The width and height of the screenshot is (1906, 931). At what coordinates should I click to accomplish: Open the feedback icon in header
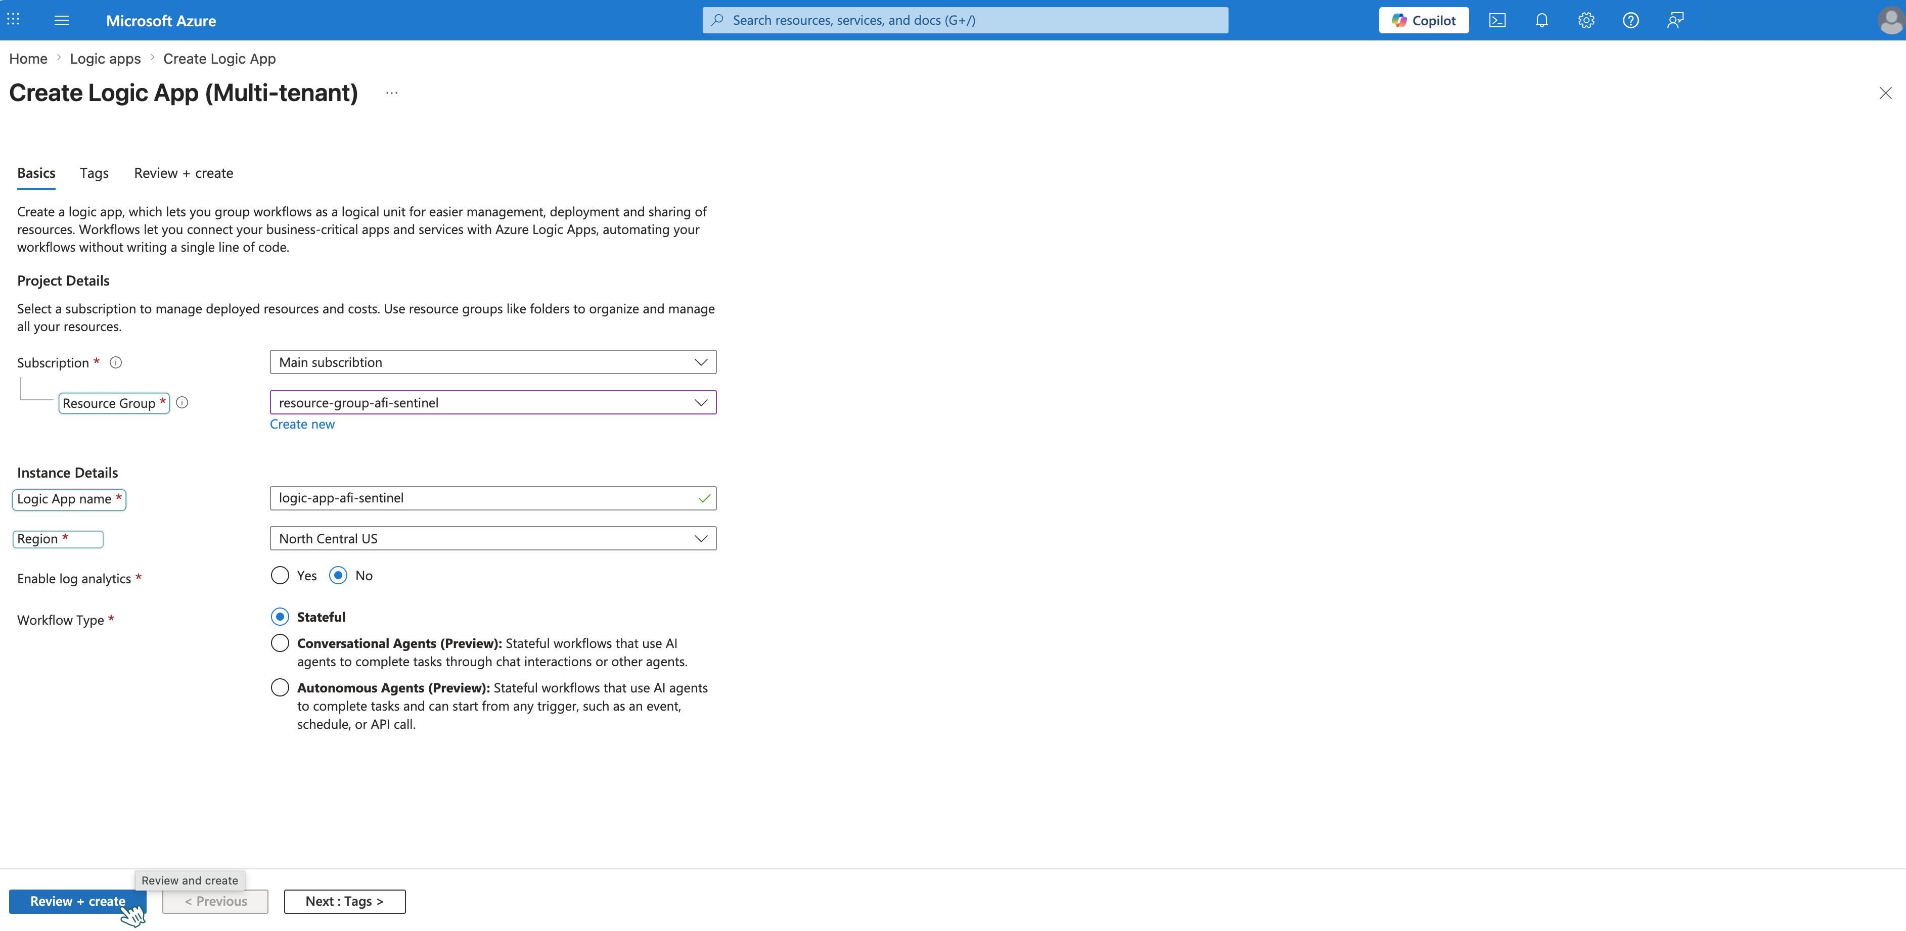click(x=1675, y=20)
